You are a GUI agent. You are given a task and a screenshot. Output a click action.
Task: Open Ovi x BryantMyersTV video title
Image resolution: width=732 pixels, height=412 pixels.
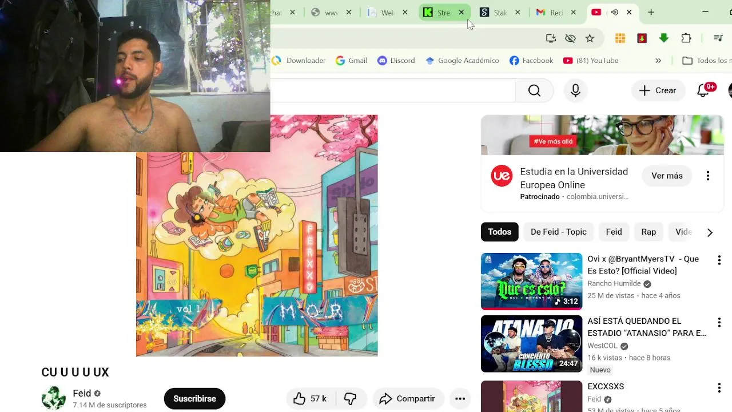click(643, 265)
